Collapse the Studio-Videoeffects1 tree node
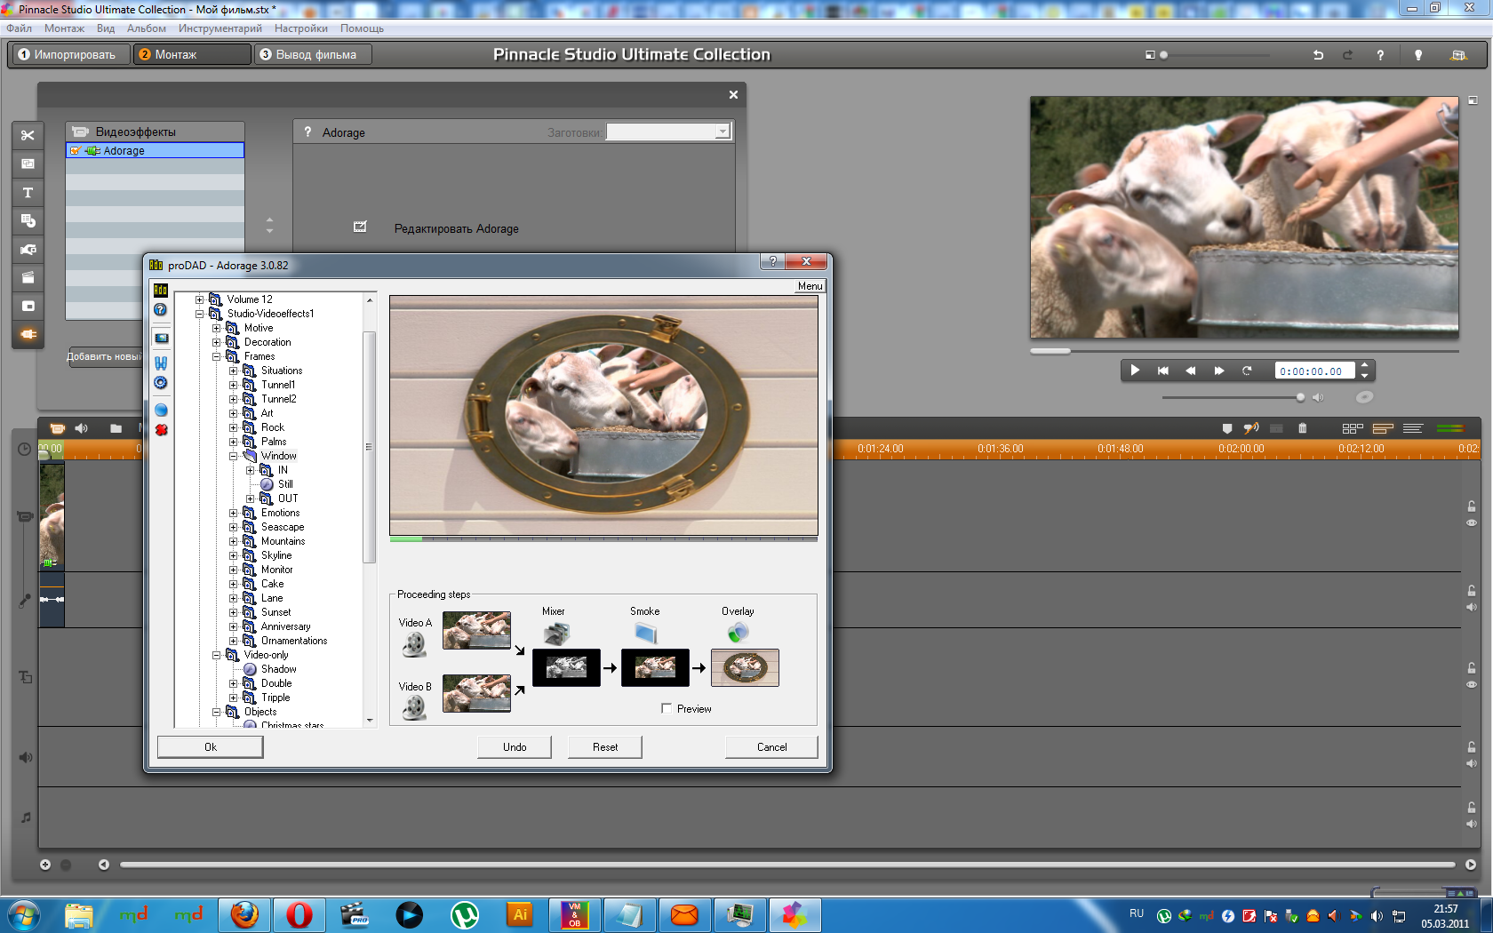The height and width of the screenshot is (933, 1493). [x=199, y=314]
